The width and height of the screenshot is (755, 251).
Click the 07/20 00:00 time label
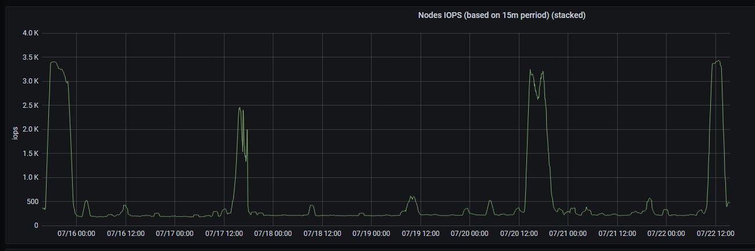pyautogui.click(x=470, y=234)
